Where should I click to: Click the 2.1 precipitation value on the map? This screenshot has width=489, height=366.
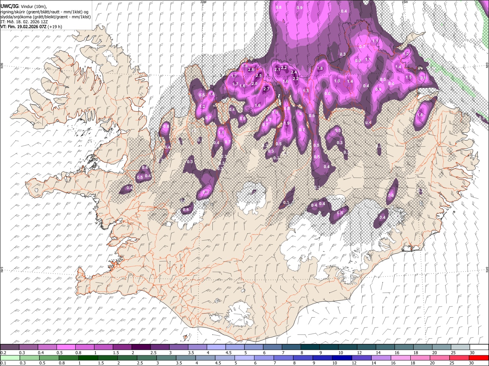(x=277, y=70)
